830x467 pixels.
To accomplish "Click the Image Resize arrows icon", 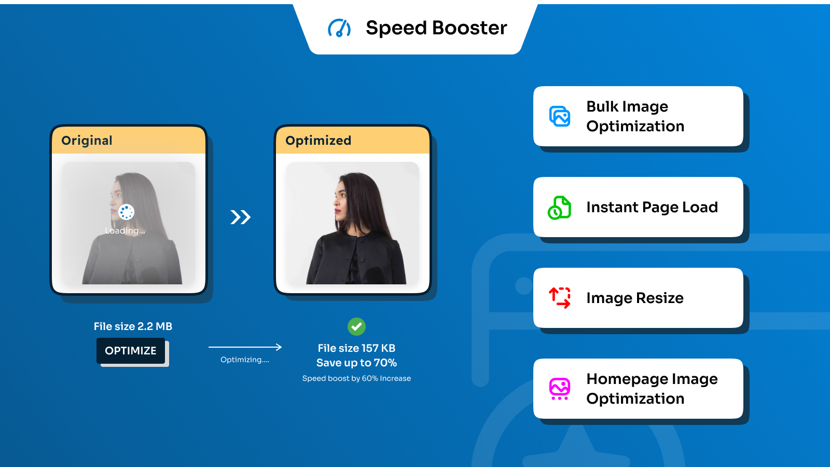I will [560, 298].
